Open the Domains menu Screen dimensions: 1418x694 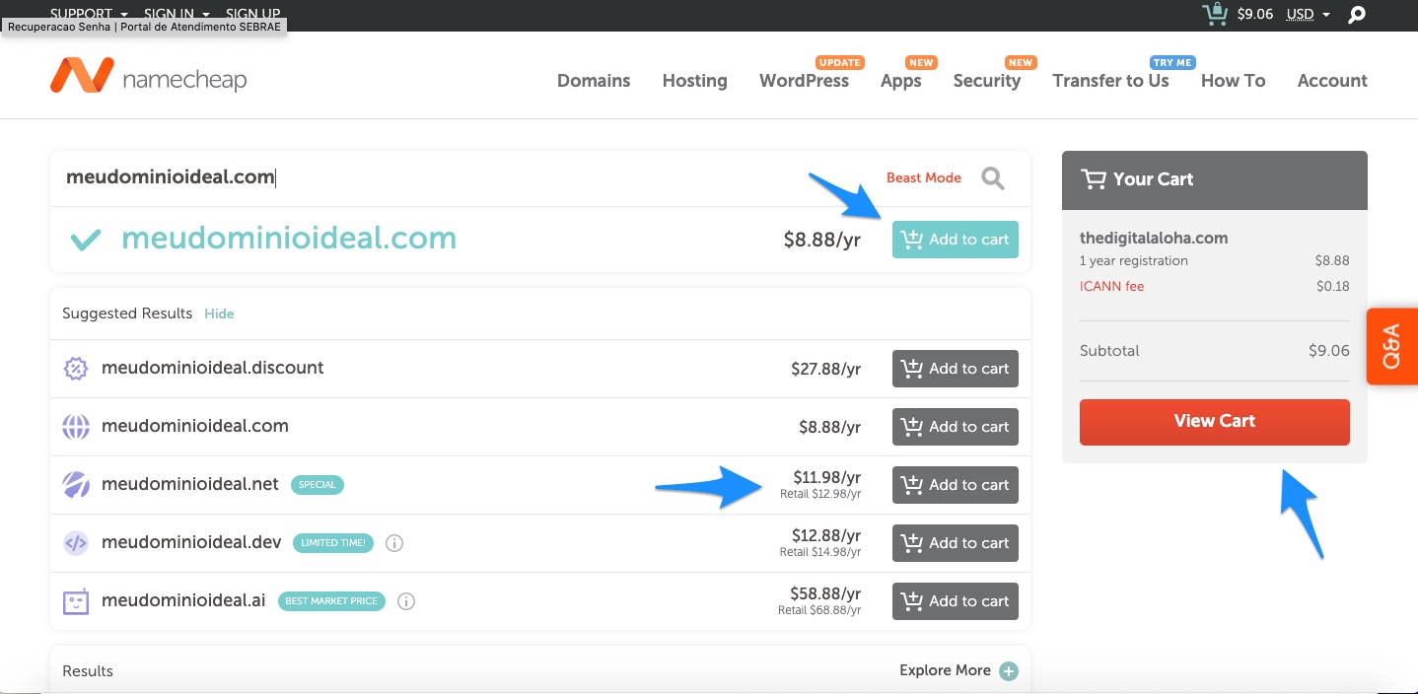(x=594, y=81)
